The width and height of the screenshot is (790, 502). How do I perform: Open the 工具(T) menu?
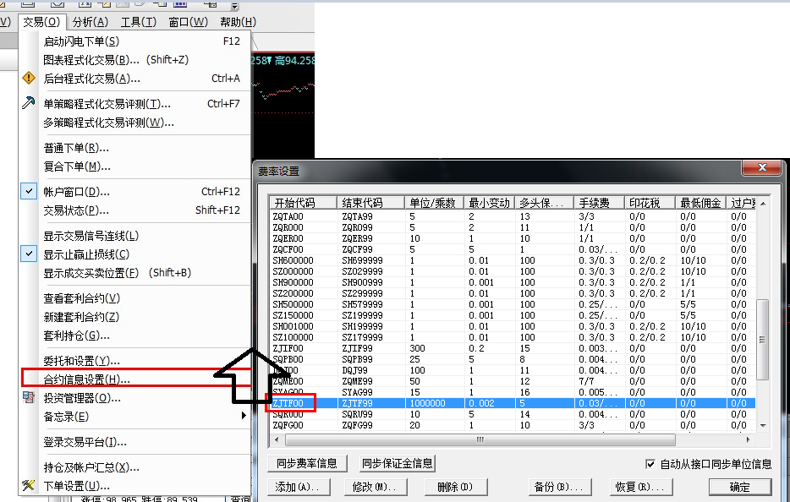tap(139, 22)
